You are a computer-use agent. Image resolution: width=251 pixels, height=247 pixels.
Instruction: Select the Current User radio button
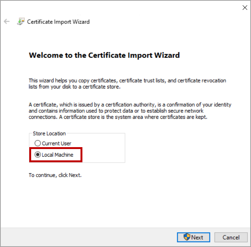[x=37, y=143]
